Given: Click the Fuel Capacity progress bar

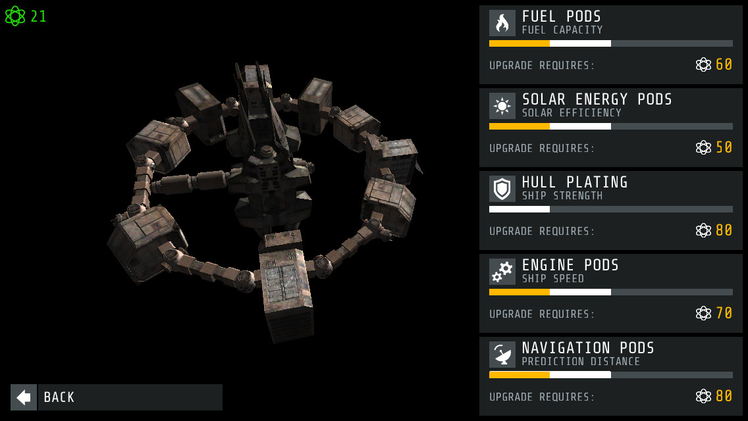Looking at the screenshot, I should [x=610, y=43].
